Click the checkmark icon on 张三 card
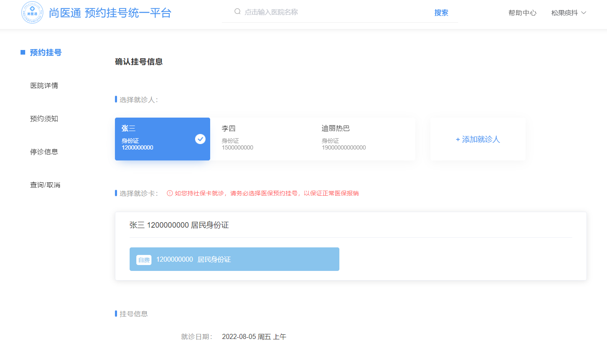 coord(200,139)
